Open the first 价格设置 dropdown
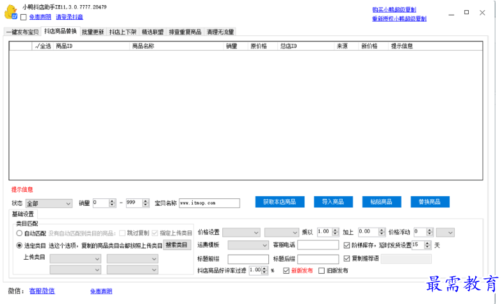The height and width of the screenshot is (304, 504). point(241,233)
